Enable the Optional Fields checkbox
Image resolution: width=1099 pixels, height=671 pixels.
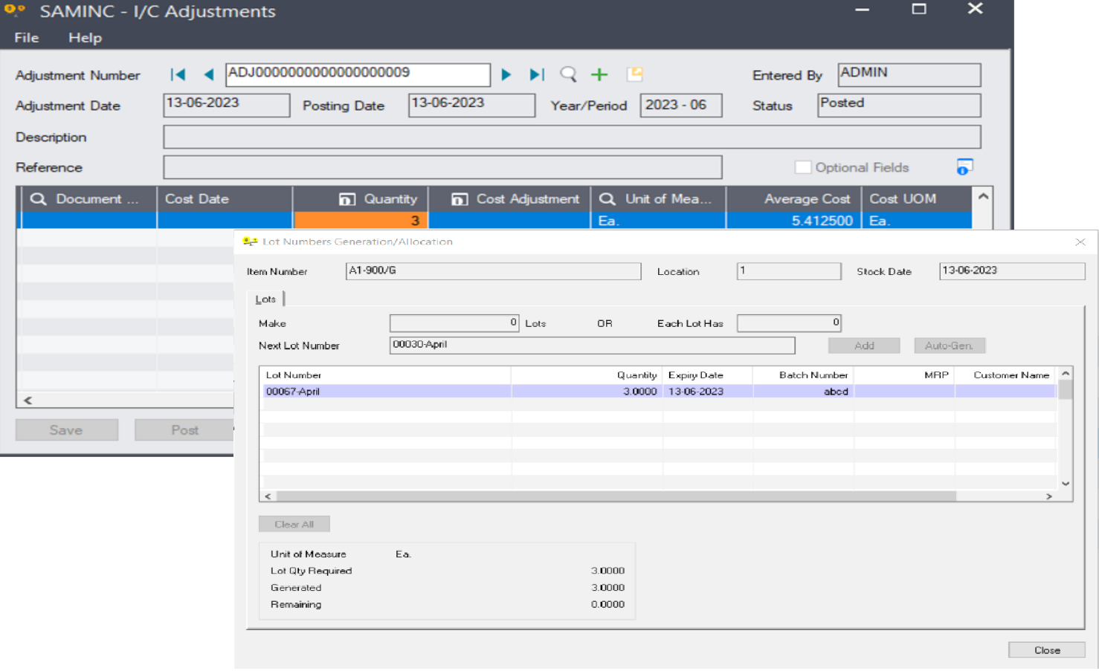pos(803,167)
